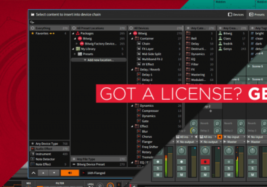Select the Delay-1 device

(x=147, y=74)
